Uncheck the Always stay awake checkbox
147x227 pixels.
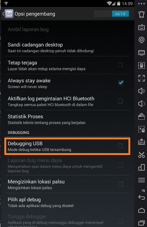(120, 83)
